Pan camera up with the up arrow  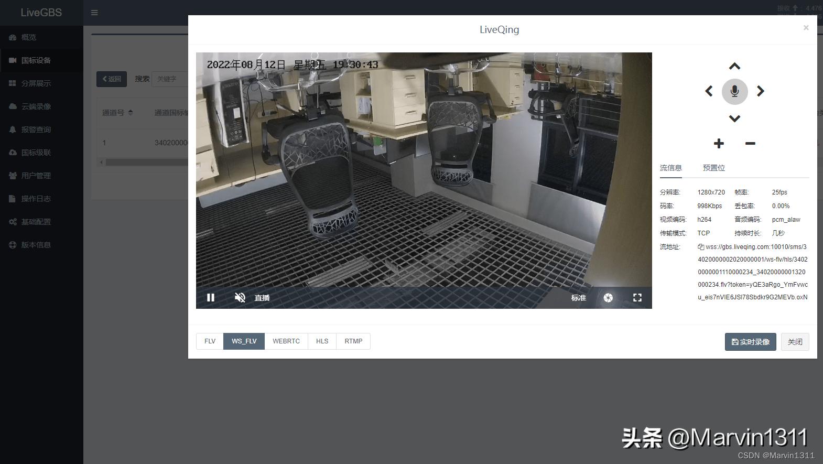click(734, 66)
